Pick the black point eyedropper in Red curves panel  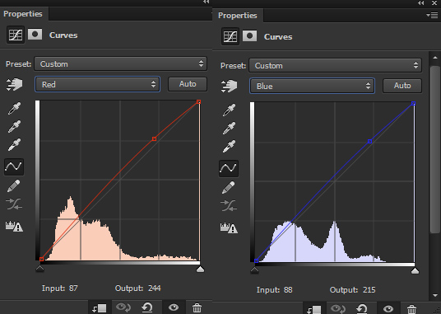(x=14, y=109)
